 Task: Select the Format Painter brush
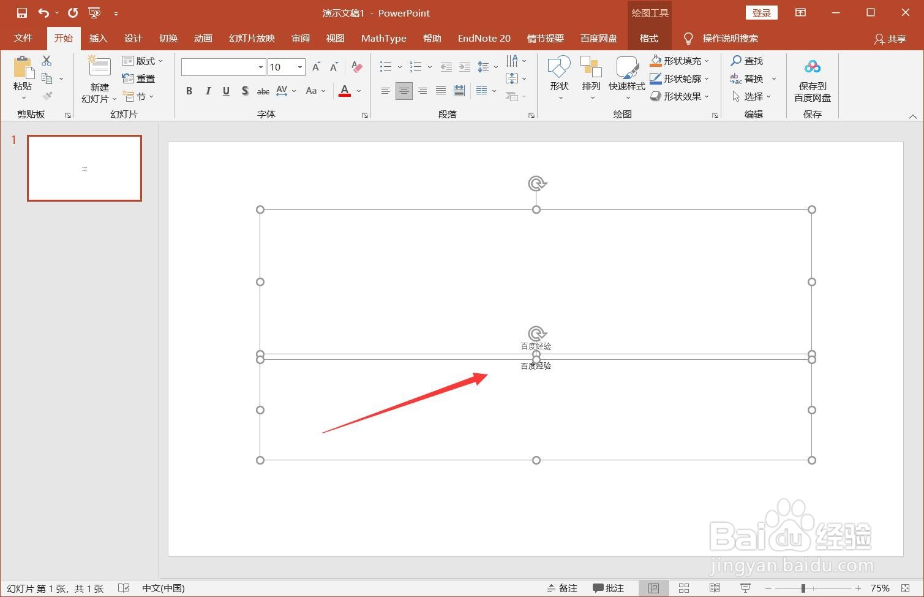(x=47, y=96)
